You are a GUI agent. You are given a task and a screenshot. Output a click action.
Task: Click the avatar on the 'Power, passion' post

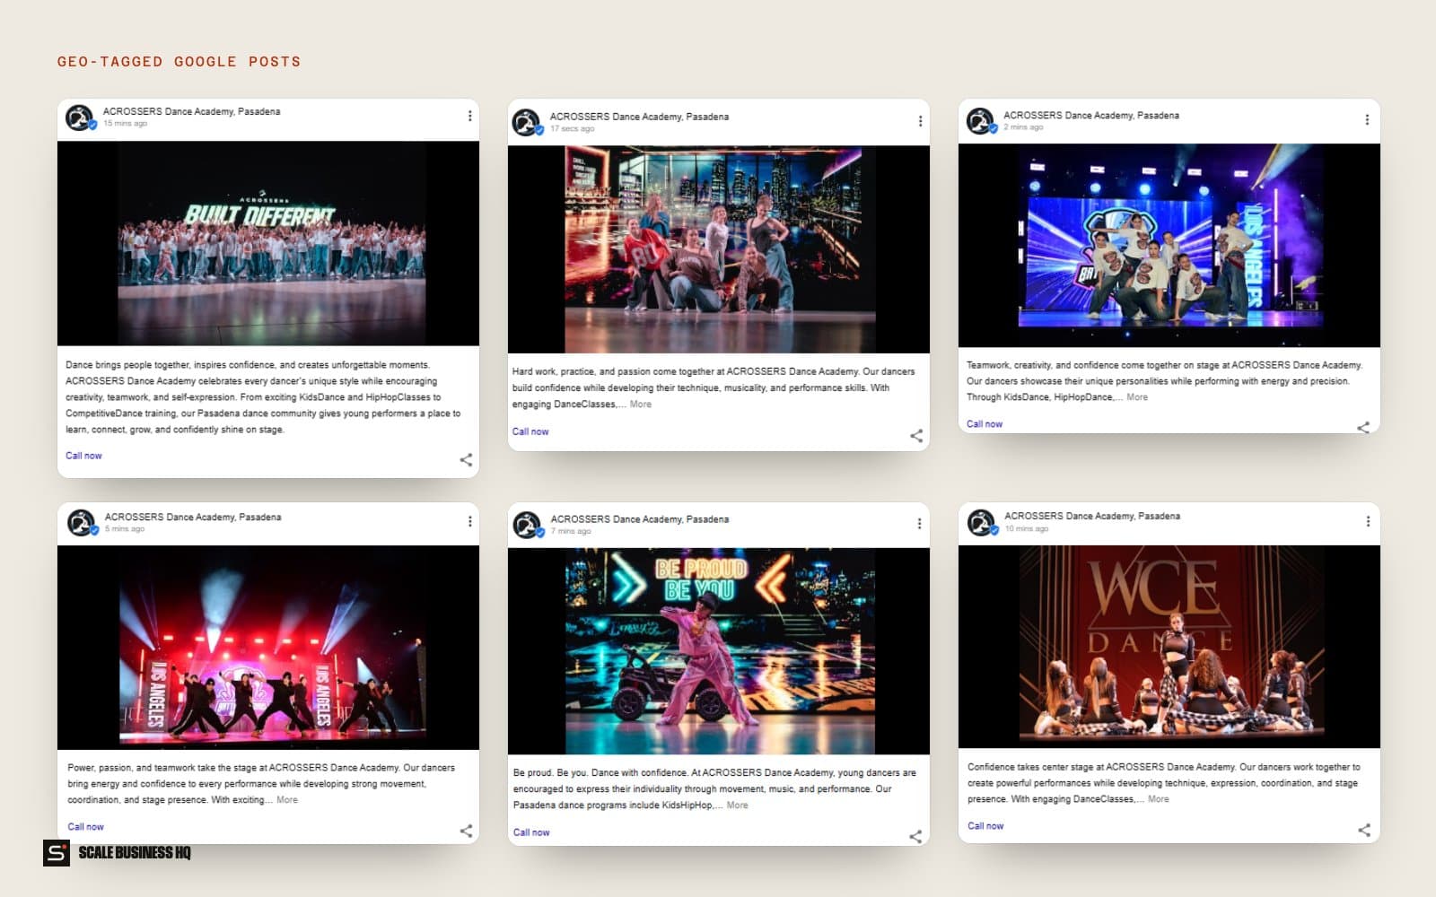tap(82, 522)
